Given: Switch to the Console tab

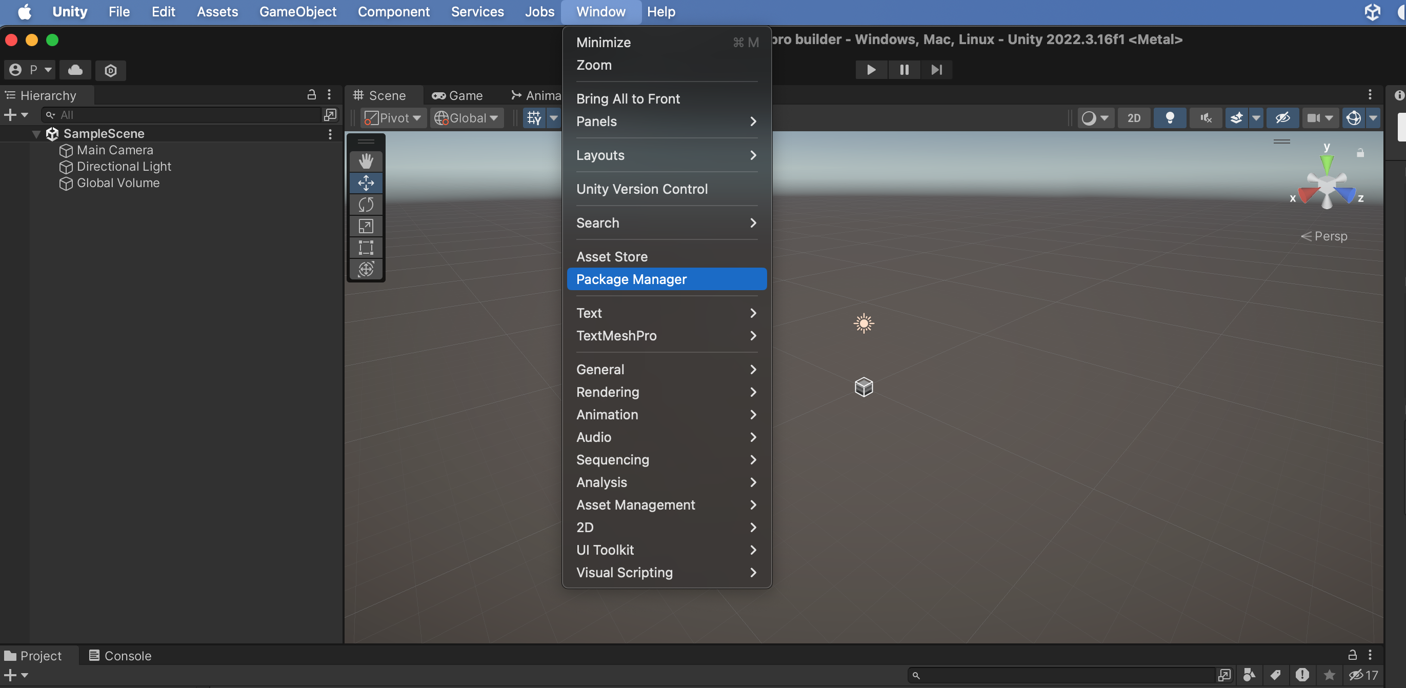Looking at the screenshot, I should coord(120,655).
